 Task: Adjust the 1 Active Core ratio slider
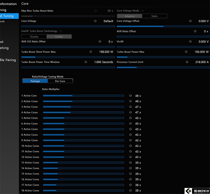(83, 96)
